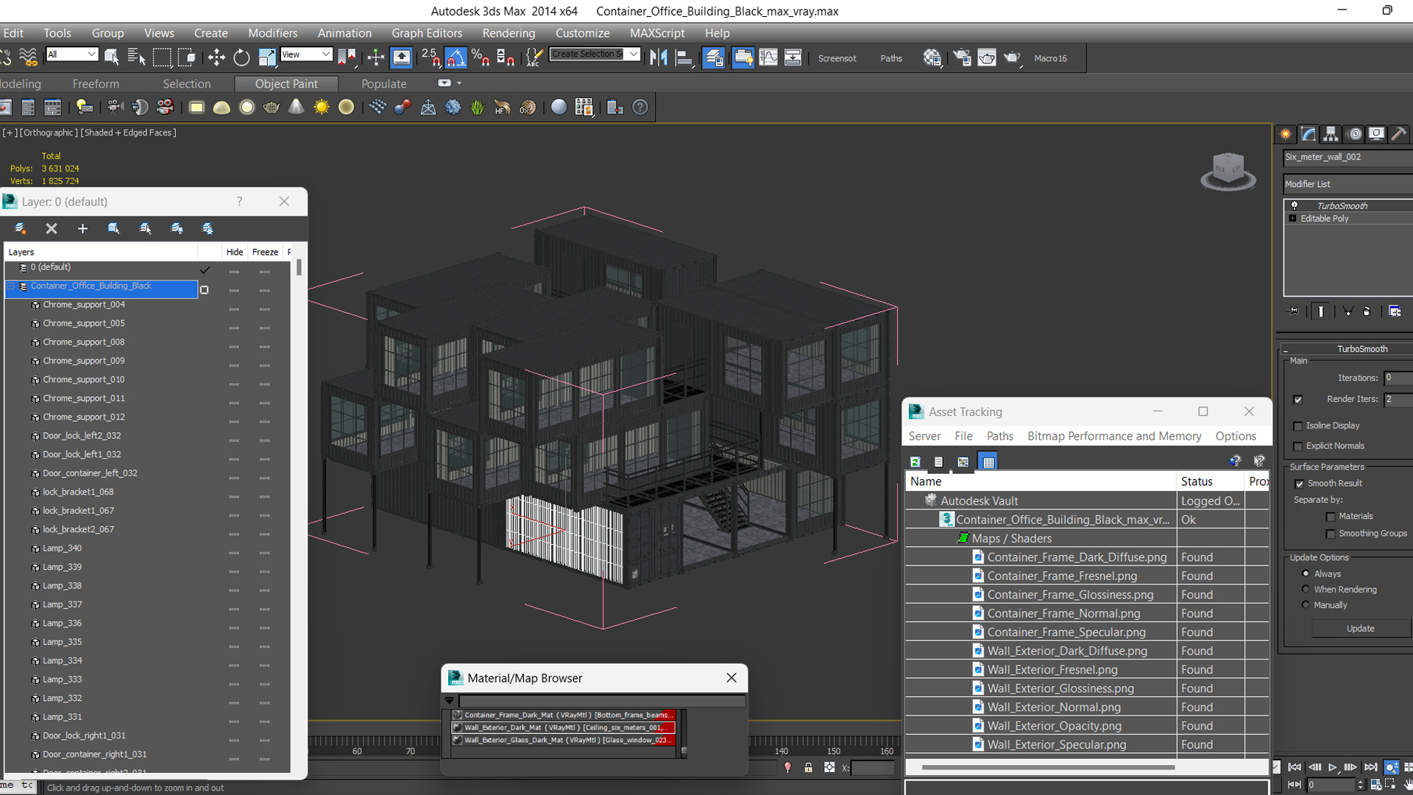This screenshot has height=795, width=1413.
Task: Open the Modify panel tab icon
Action: click(1308, 134)
